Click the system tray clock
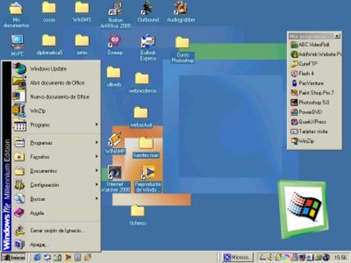The image size is (351, 263). (x=340, y=258)
